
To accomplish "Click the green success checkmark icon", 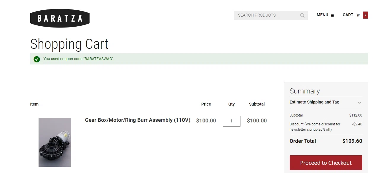I will pyautogui.click(x=37, y=59).
